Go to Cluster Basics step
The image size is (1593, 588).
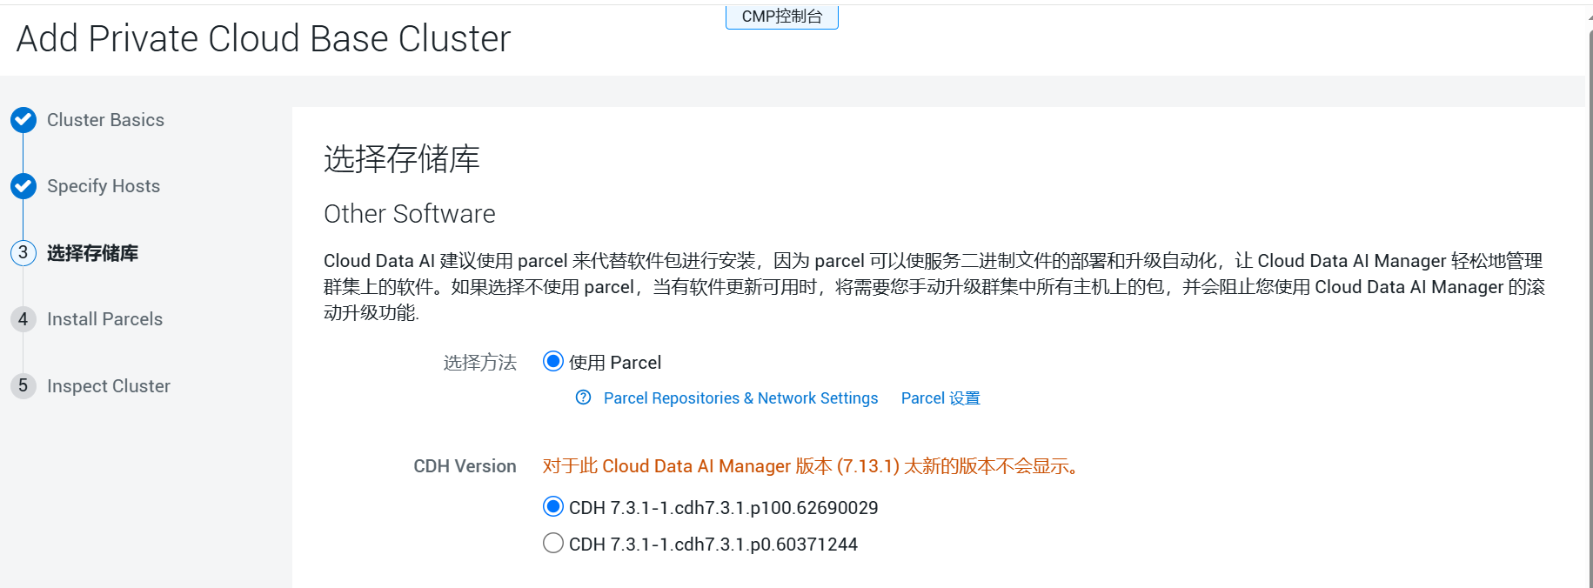[105, 120]
